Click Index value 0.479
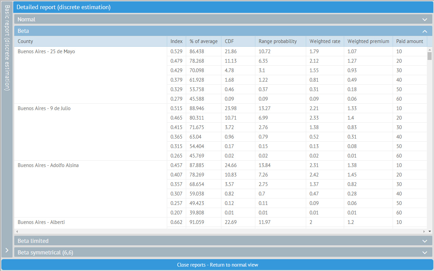Viewport: 434px width, 271px height. (177, 61)
